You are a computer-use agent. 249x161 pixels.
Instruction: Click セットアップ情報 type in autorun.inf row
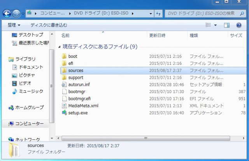pos(206,85)
